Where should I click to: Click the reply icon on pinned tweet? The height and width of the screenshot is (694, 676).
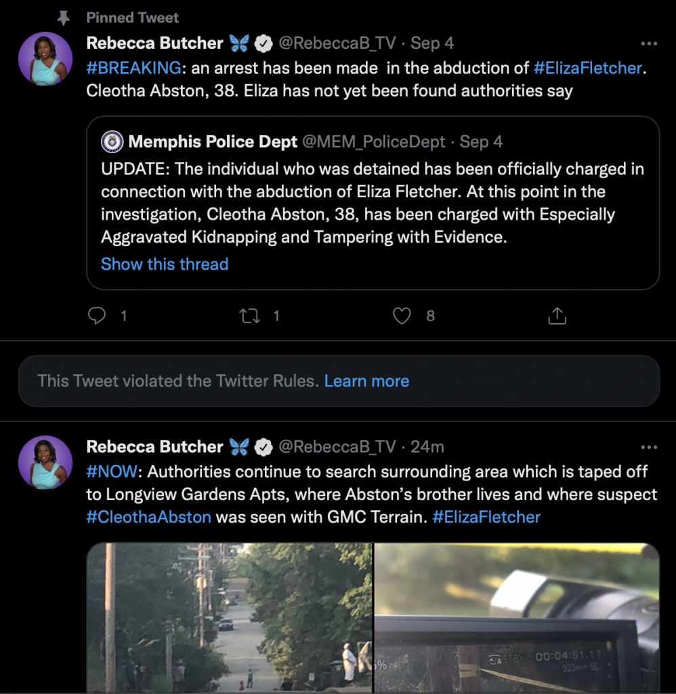click(x=98, y=316)
